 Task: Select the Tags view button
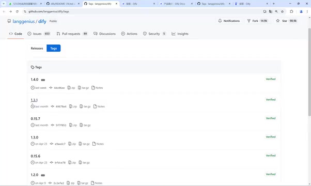[54, 48]
